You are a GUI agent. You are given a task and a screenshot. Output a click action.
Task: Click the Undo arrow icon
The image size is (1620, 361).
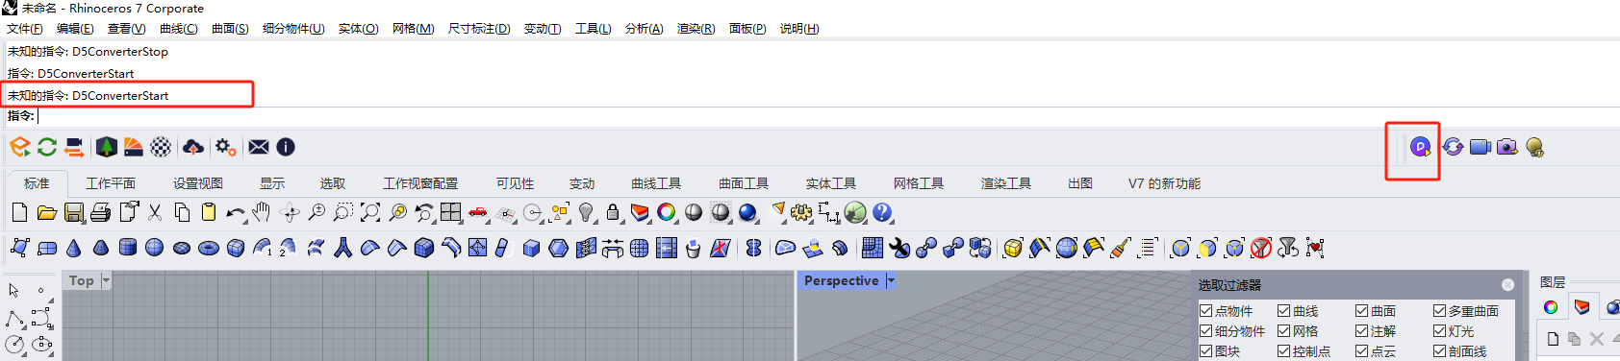pos(235,212)
